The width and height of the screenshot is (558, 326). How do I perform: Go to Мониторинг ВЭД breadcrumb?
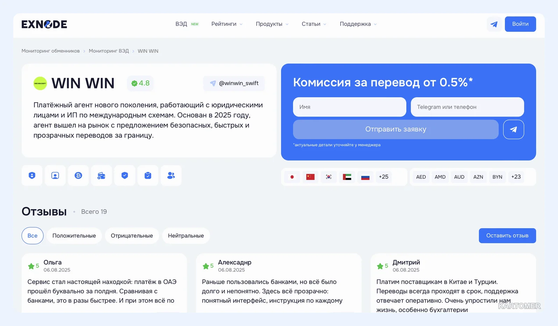tap(109, 51)
